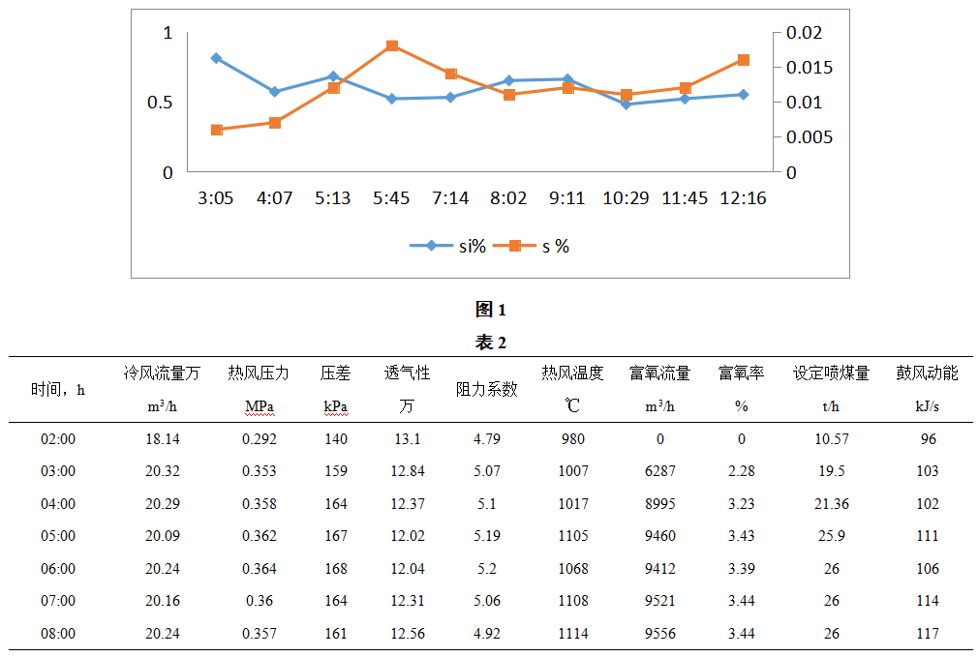Select the 21.36 coal injection cell
Screen dimensions: 978x657
pyautogui.click(x=831, y=504)
